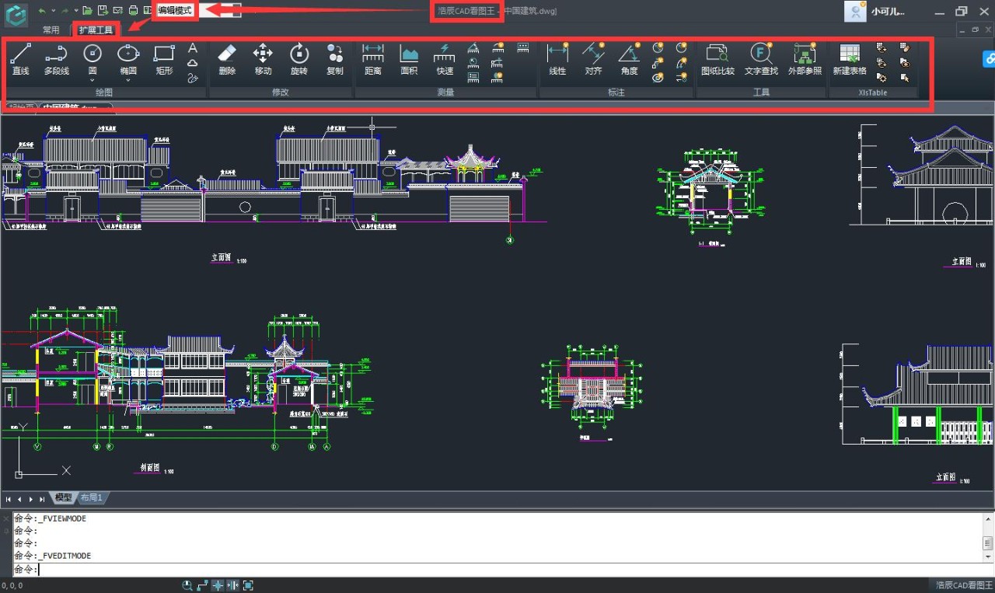
Task: Activate the 删除 eraser tool
Action: pyautogui.click(x=227, y=59)
